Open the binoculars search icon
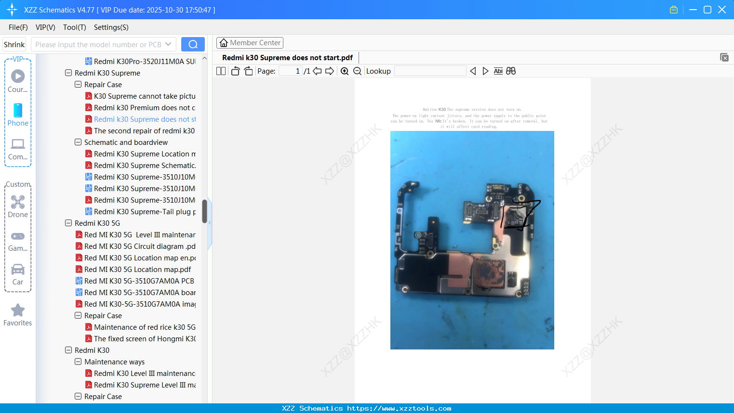Screen dimensions: 734x413 (x=511, y=71)
